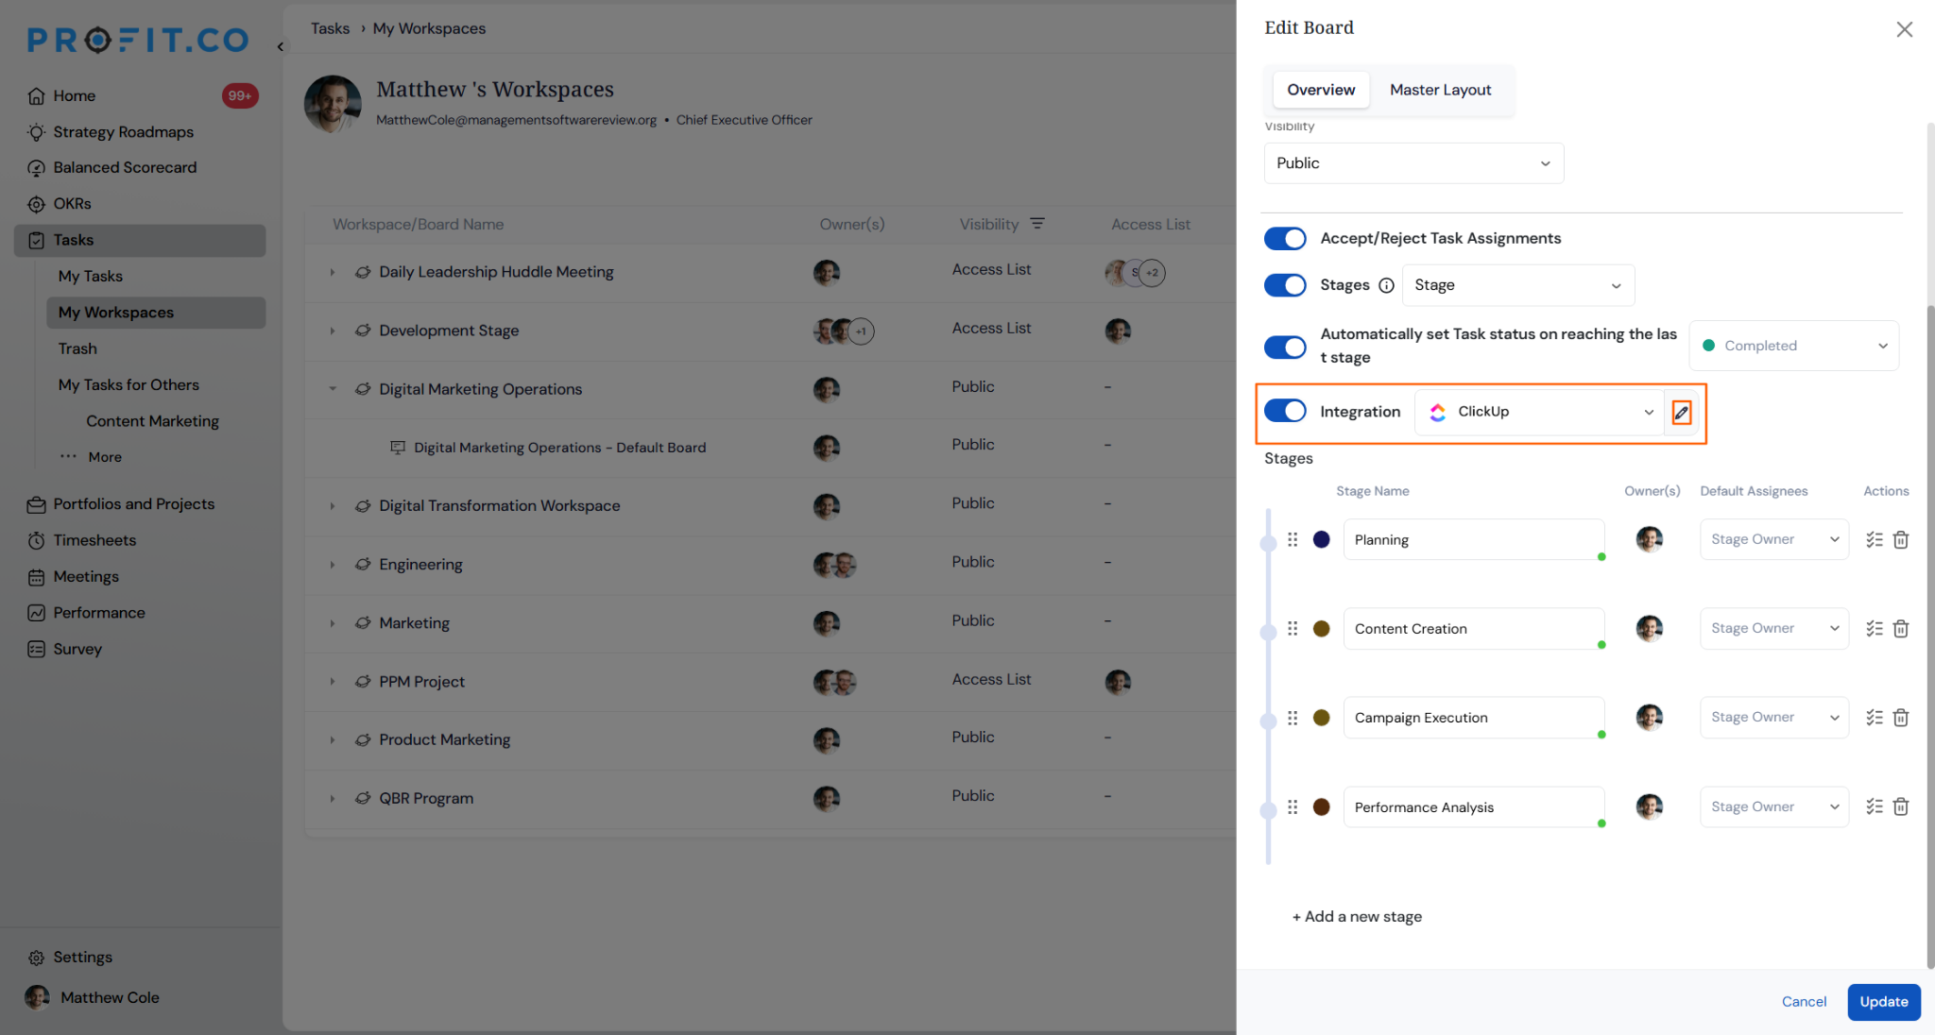Open checklist icon for Content Creation stage

coord(1875,628)
